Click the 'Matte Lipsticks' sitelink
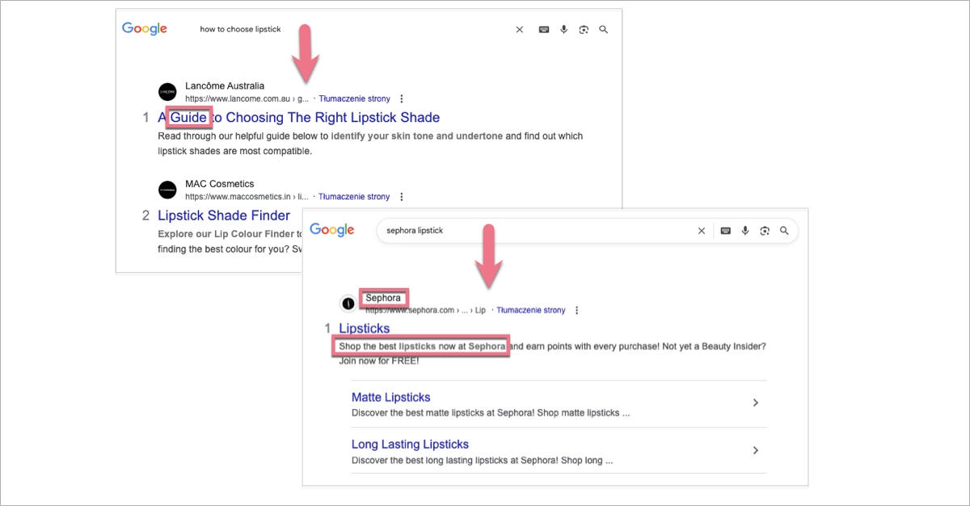The width and height of the screenshot is (970, 506). coord(390,397)
